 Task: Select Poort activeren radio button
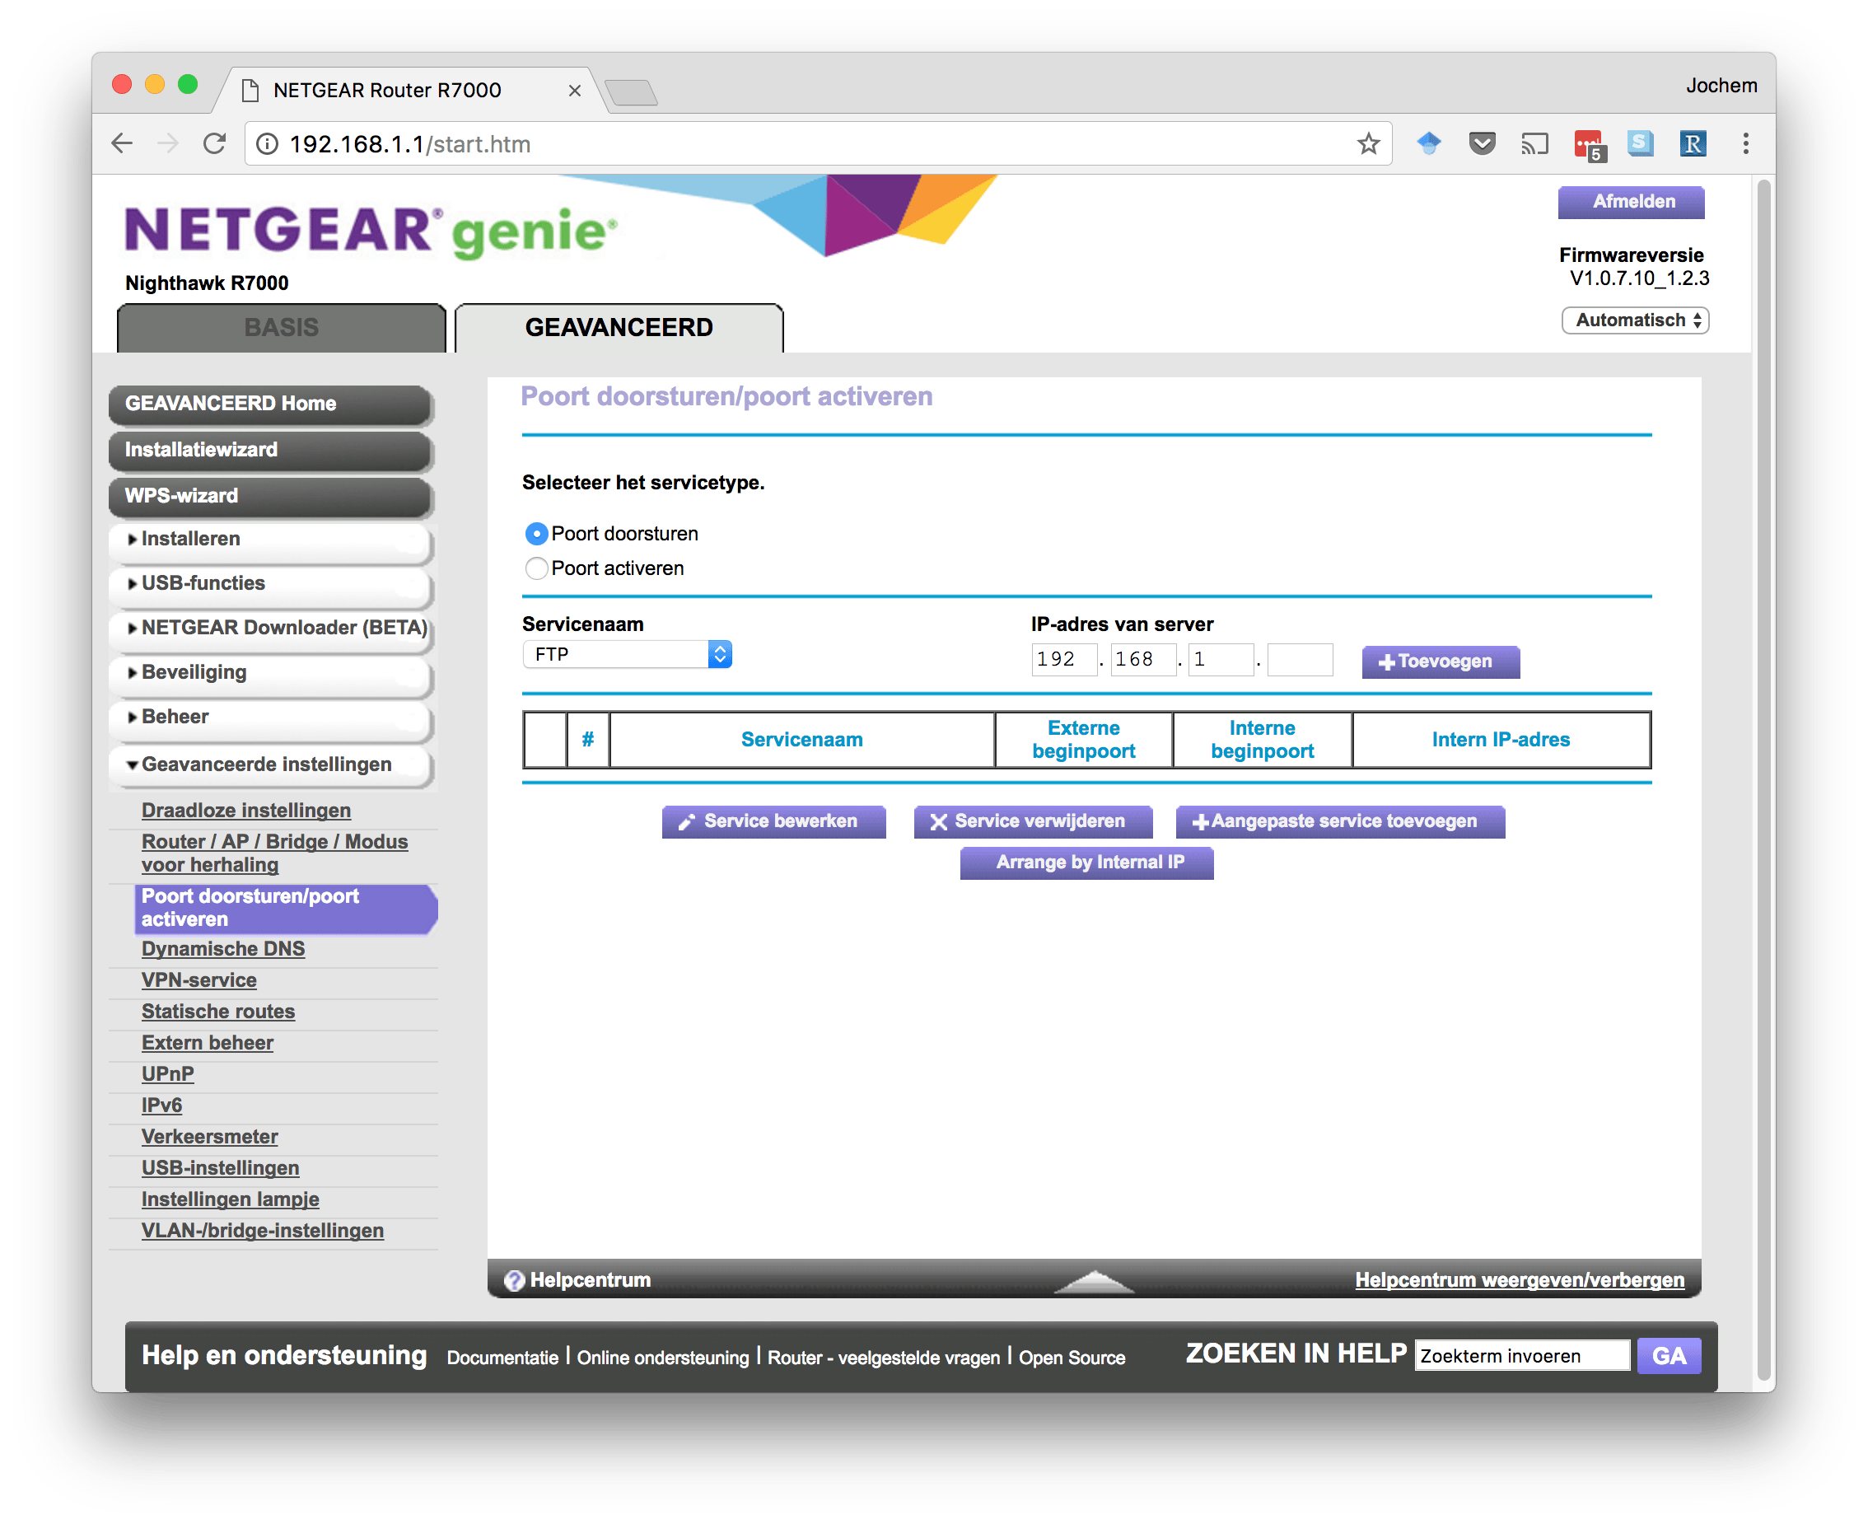[536, 569]
